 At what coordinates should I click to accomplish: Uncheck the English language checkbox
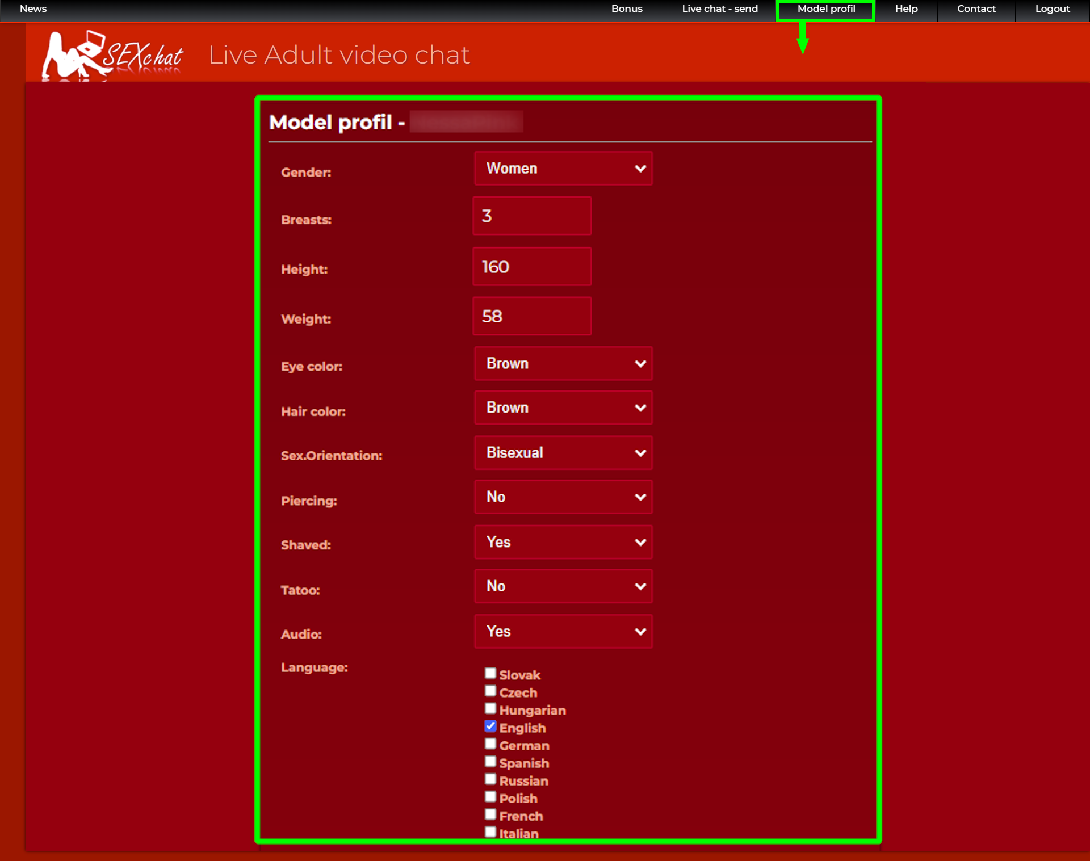pyautogui.click(x=491, y=726)
